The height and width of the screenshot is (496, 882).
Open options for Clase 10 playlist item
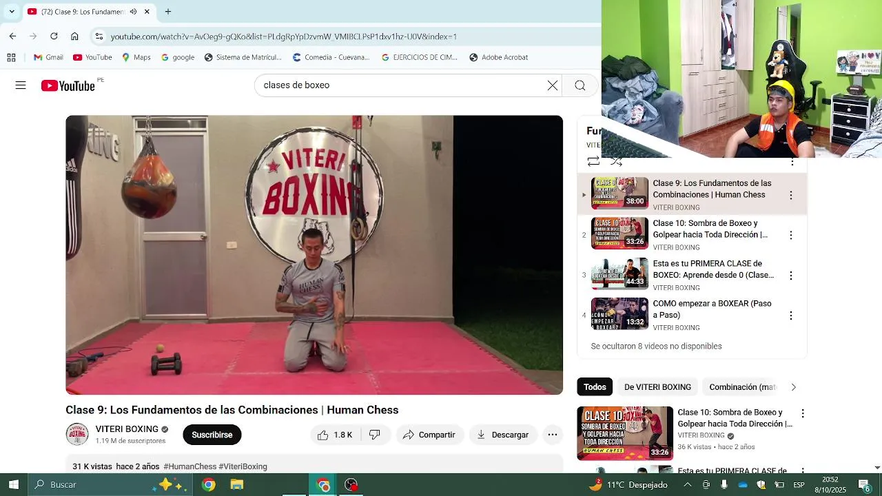(791, 236)
